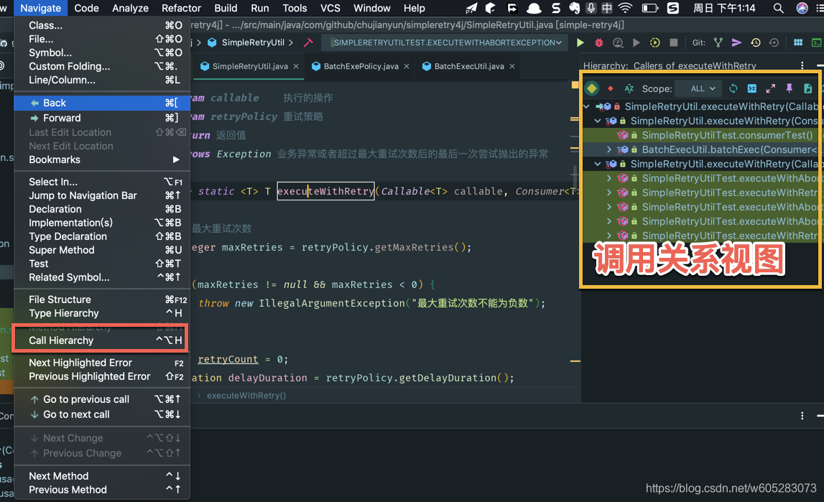Image resolution: width=824 pixels, height=502 pixels.
Task: Close the SimpleRetryUtil.java tab
Action: click(x=296, y=66)
